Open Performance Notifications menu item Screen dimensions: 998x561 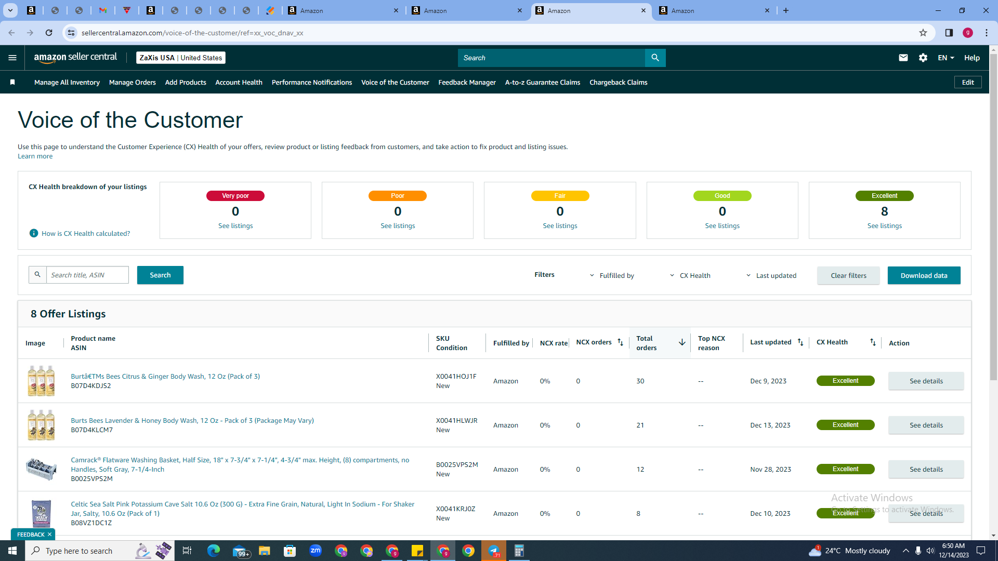(x=312, y=82)
